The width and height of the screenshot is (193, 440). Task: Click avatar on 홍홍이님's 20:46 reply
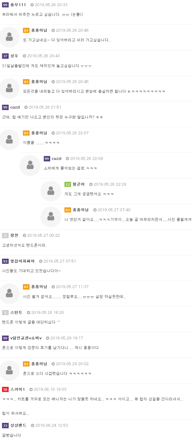coord(9,37)
